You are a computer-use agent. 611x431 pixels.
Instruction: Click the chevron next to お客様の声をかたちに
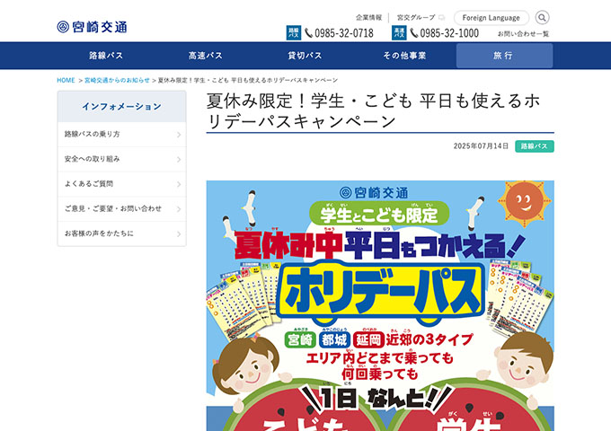click(x=179, y=234)
